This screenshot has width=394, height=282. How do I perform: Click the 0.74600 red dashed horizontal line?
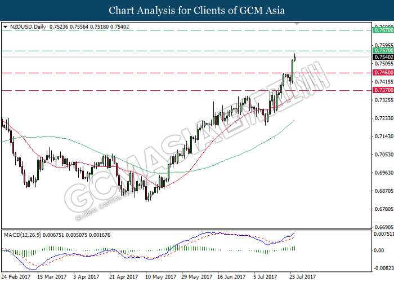[x=186, y=73]
